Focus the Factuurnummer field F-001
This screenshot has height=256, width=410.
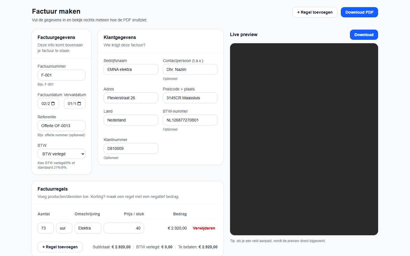[x=61, y=75]
